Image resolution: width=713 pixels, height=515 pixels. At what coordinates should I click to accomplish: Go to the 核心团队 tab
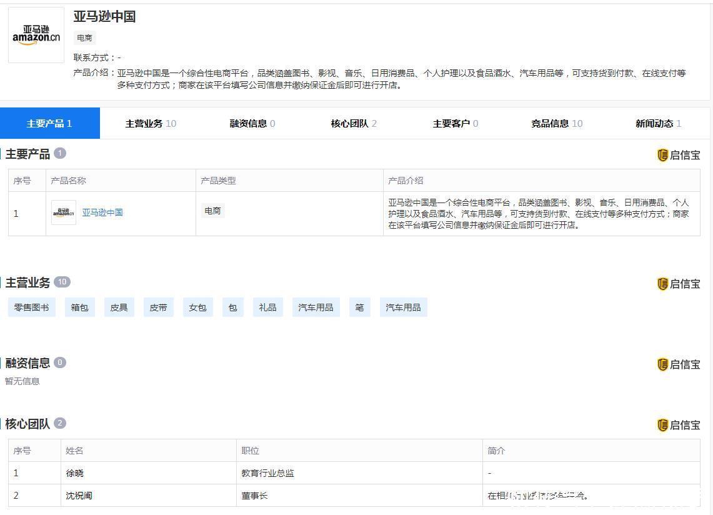click(354, 123)
